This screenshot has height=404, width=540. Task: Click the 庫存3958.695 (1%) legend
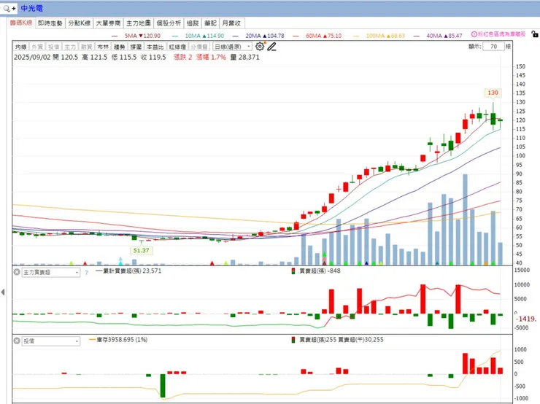coord(118,340)
